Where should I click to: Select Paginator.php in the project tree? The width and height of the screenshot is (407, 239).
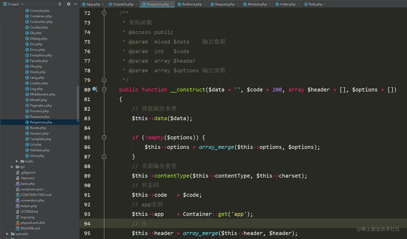pyautogui.click(x=41, y=106)
